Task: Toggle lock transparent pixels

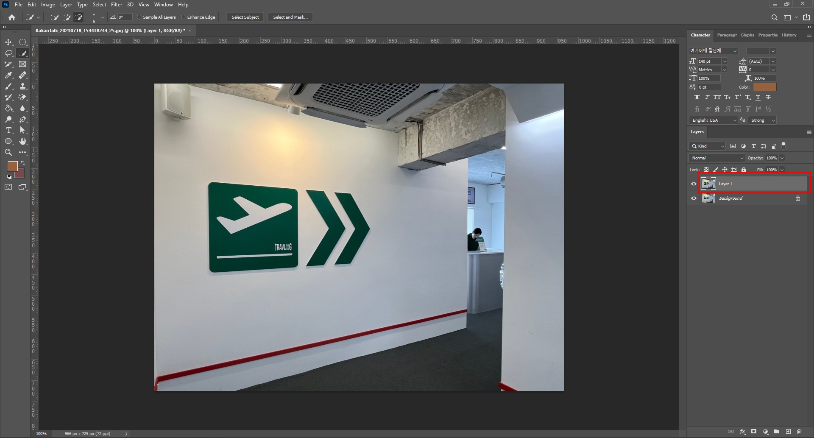Action: click(x=706, y=170)
